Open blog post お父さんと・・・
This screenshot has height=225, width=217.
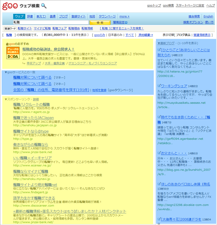(x=174, y=153)
